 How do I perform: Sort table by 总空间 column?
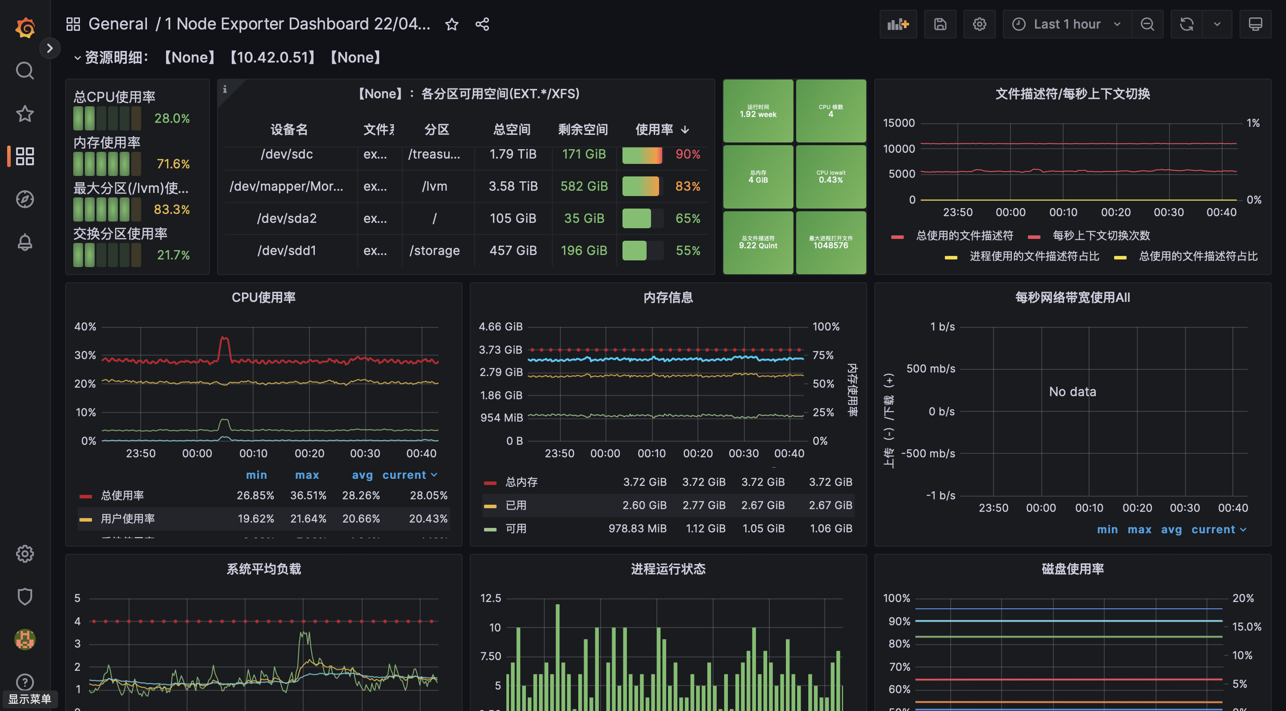tap(512, 130)
